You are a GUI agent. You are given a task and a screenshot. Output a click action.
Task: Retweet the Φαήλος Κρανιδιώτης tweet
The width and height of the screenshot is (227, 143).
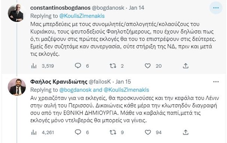113,132
